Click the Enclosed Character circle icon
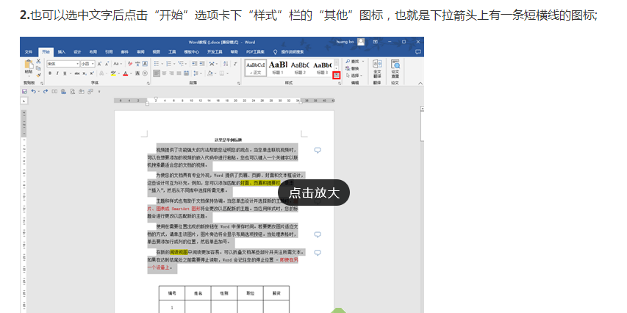Screen dimensions: 627x313 (x=145, y=73)
